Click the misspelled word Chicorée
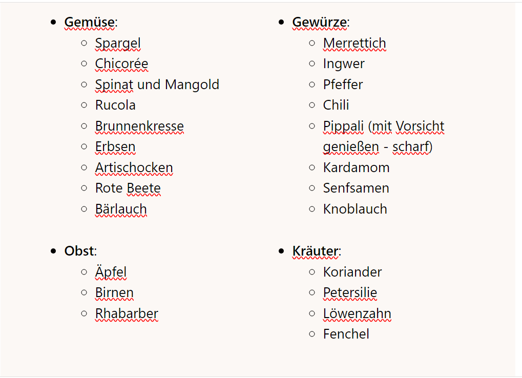This screenshot has width=522, height=378. [x=121, y=64]
